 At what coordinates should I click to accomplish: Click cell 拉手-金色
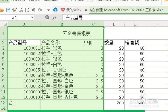(x=62, y=53)
